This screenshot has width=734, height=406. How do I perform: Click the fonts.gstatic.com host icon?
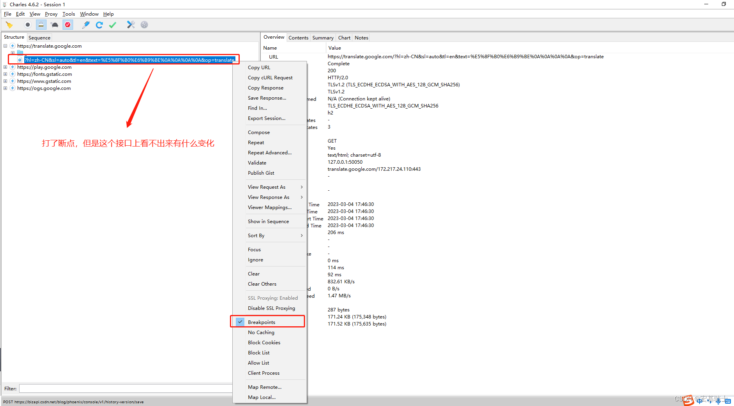(13, 74)
